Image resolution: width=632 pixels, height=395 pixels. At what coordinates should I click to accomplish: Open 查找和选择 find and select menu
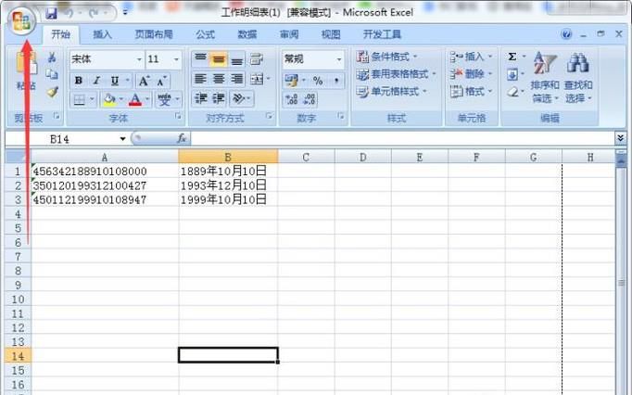click(577, 78)
